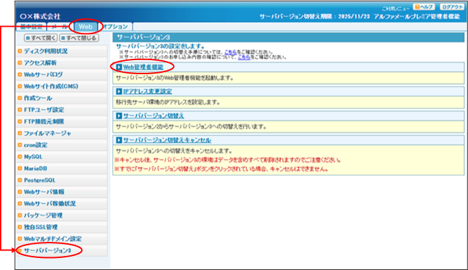Click the orange icon next to cron設定

(x=20, y=144)
